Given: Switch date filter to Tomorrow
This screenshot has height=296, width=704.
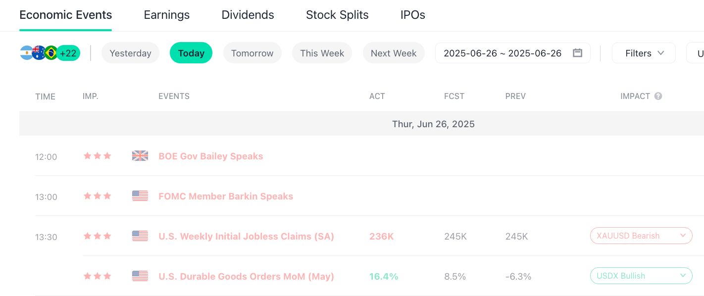Looking at the screenshot, I should pyautogui.click(x=252, y=53).
